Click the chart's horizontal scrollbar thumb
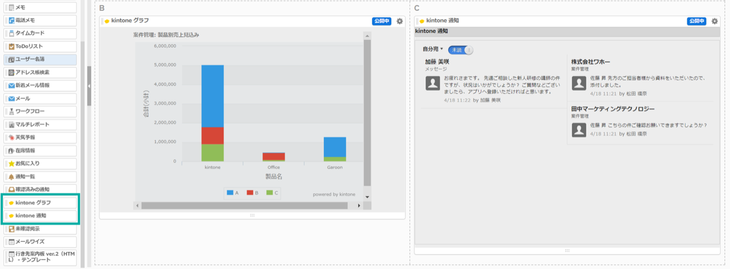Viewport: 730px width, 269px height. tap(245, 205)
